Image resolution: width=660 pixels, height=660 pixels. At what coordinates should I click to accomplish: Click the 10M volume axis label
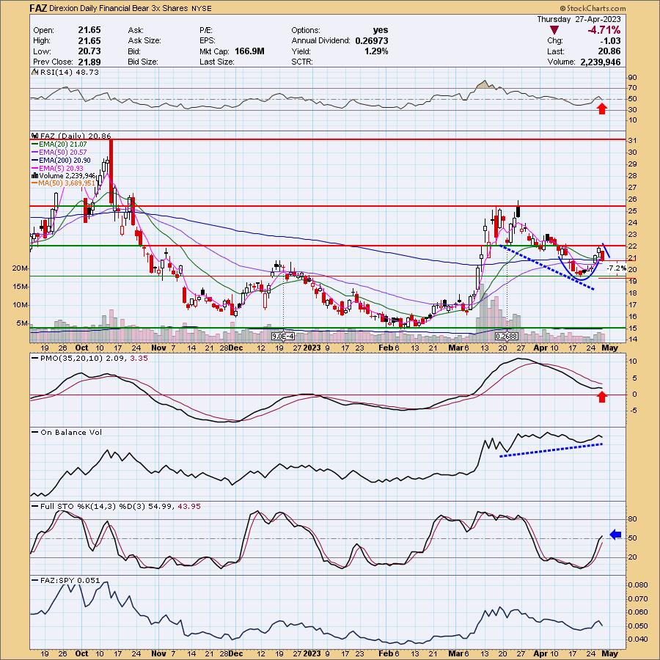click(x=21, y=305)
